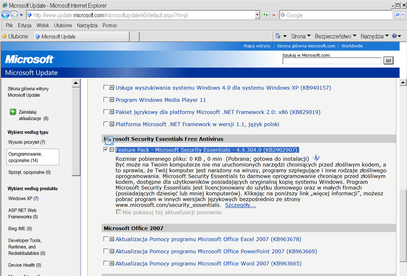
Task: Uncheck the Security Essentials Feature Pack checkbox
Action: 106,149
